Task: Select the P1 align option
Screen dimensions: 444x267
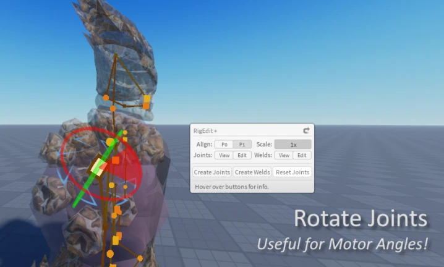Action: pyautogui.click(x=242, y=144)
